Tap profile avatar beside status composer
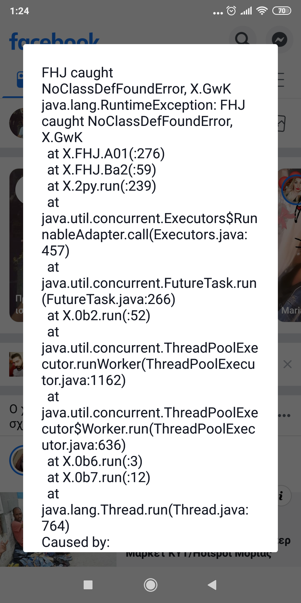The image size is (301, 603). point(16,123)
